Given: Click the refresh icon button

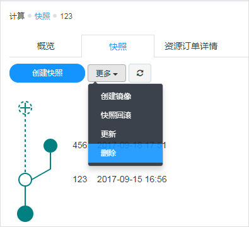Looking at the screenshot, I should click(x=140, y=73).
